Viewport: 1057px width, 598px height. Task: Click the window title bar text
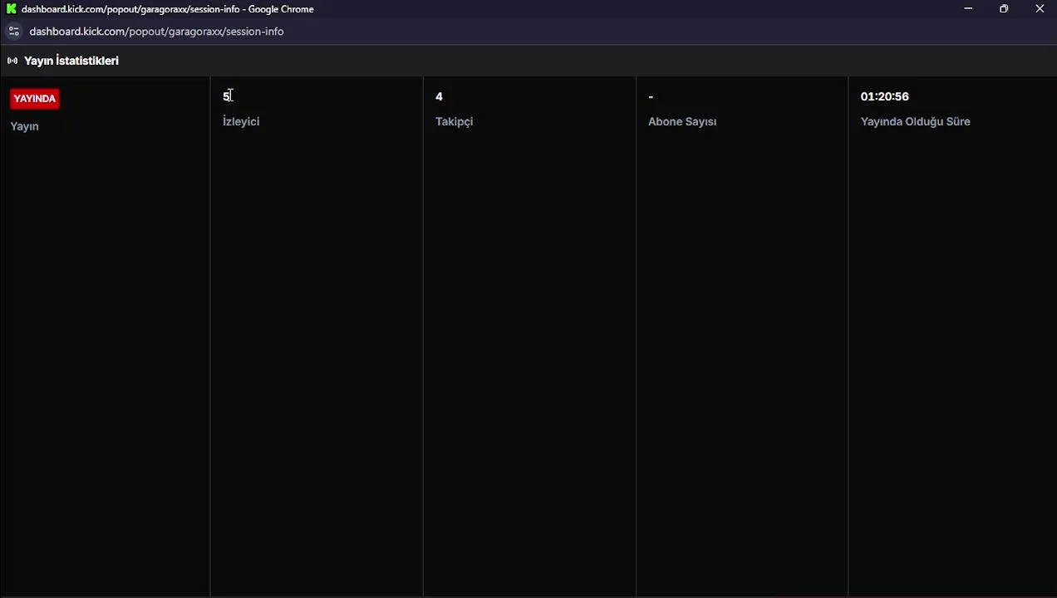168,9
